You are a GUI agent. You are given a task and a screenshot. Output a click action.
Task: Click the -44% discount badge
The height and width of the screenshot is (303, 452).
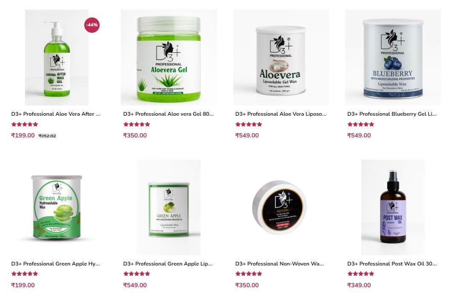(92, 25)
